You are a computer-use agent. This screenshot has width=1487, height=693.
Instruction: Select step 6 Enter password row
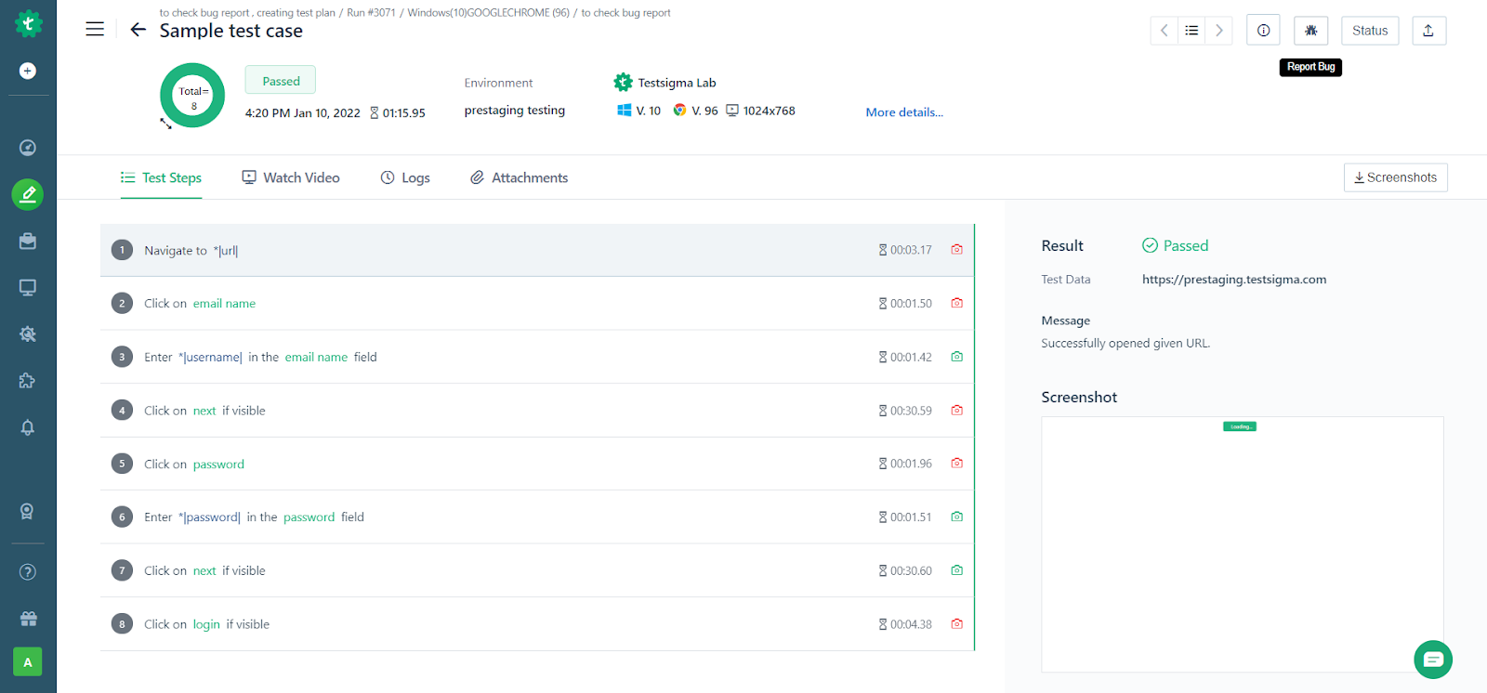point(537,516)
